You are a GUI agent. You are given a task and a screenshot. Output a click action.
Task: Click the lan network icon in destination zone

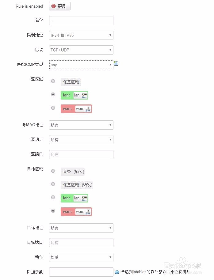(x=84, y=198)
